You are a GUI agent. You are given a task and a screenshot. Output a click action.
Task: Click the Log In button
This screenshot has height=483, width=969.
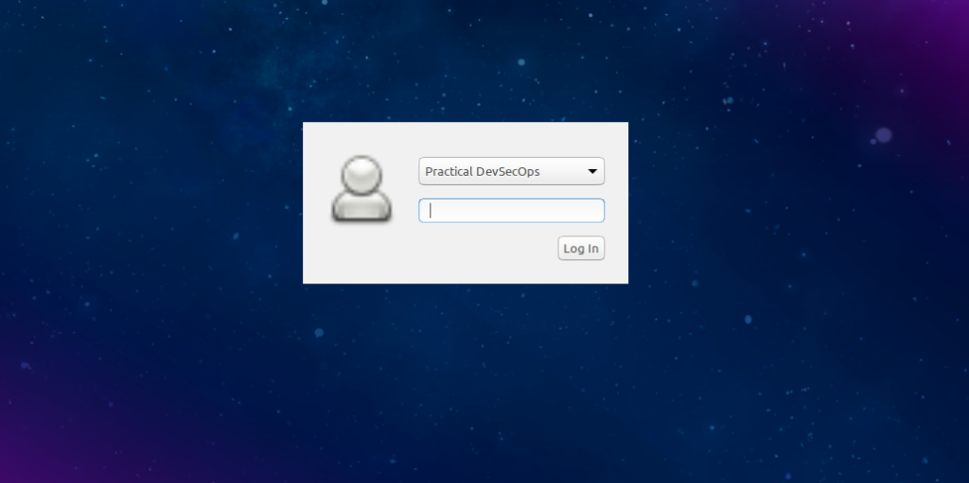(x=581, y=249)
